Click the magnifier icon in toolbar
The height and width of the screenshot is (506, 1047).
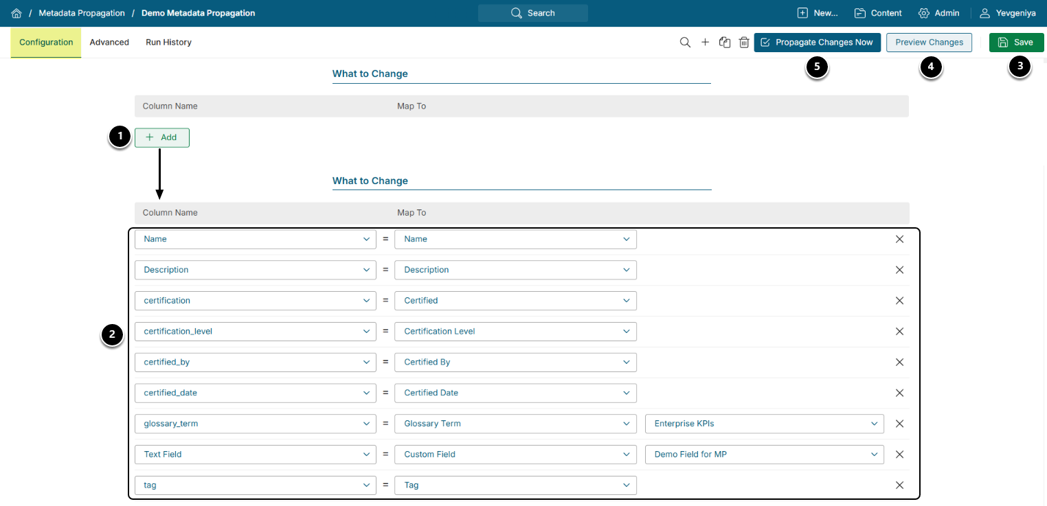(685, 43)
